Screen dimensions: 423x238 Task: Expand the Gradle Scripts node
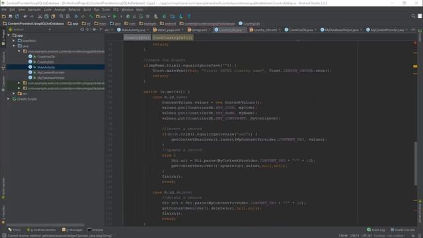point(9,99)
